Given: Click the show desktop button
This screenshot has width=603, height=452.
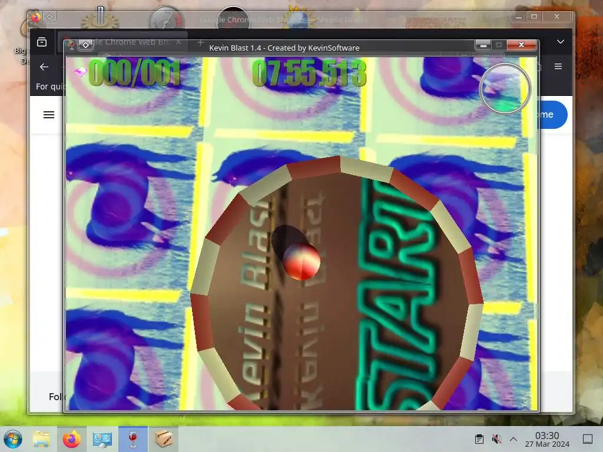Looking at the screenshot, I should 588,439.
